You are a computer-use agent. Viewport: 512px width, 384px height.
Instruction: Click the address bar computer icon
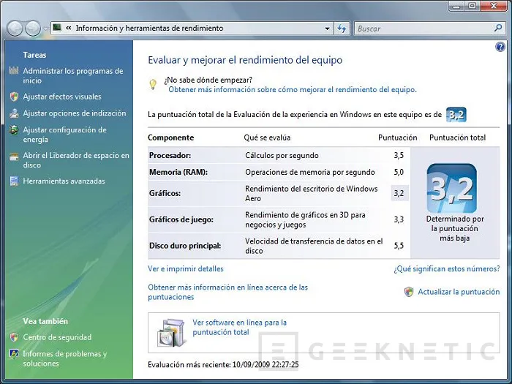point(57,28)
